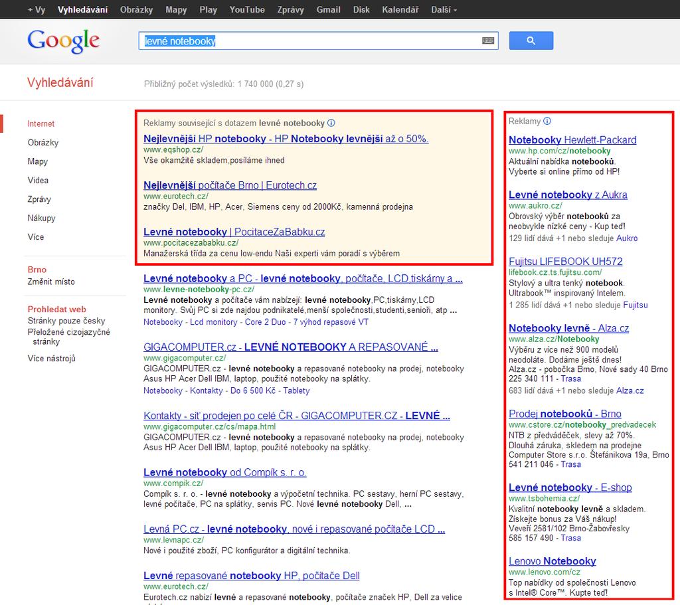This screenshot has width=680, height=605.
Task: Open Levné repasované notebooky HP result
Action: tap(252, 576)
